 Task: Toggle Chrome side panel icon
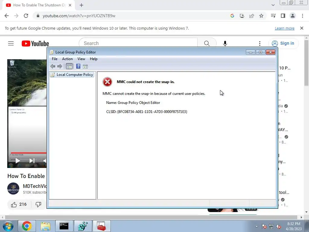283,16
